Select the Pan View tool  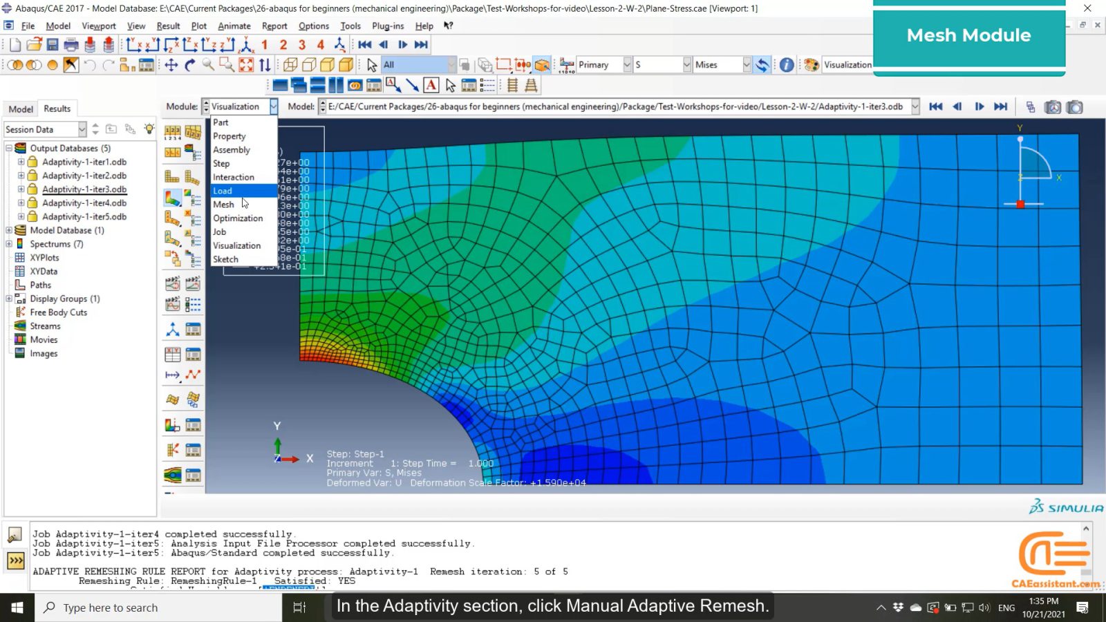[171, 65]
